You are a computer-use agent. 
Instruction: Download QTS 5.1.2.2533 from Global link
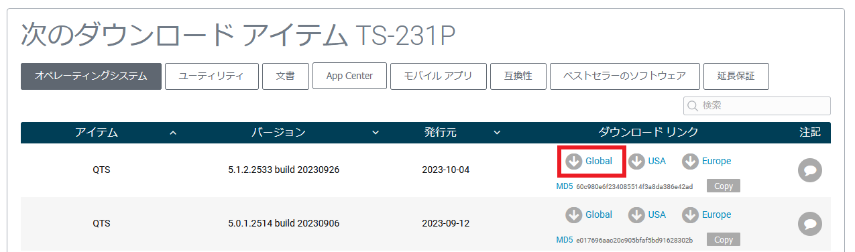[589, 161]
